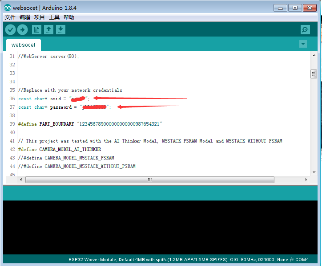Screen dimensions: 322x266
Task: Click the horizontal scrollbar thumb
Action: [x=150, y=180]
